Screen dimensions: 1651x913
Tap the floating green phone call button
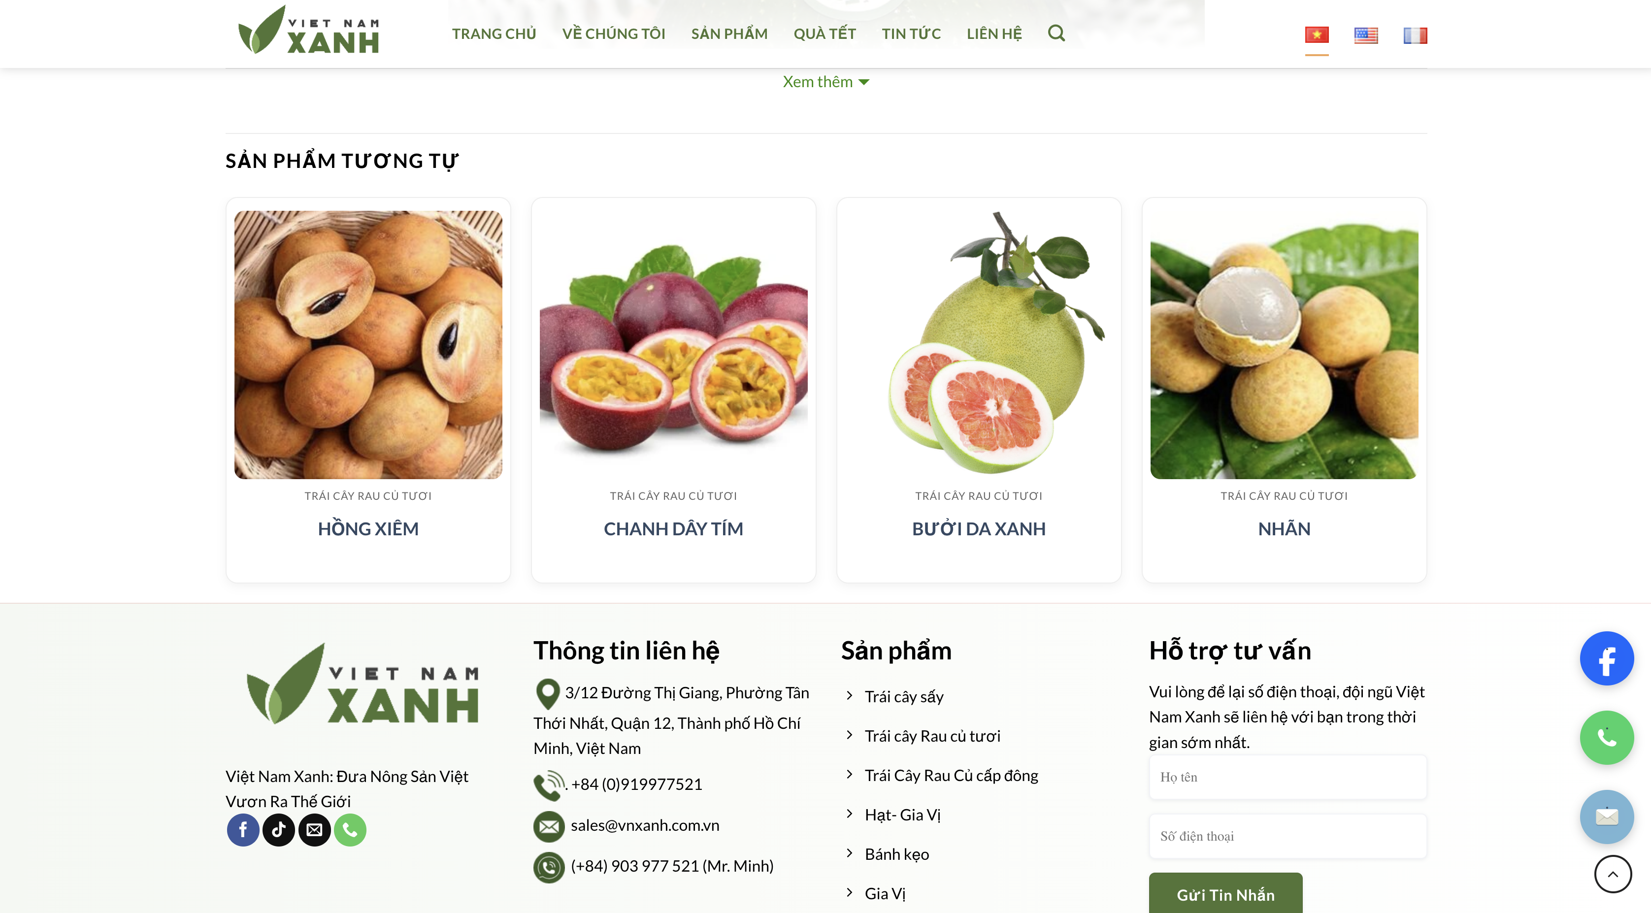(x=1606, y=738)
